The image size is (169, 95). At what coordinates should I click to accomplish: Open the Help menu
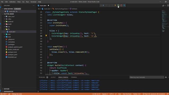click(40, 2)
